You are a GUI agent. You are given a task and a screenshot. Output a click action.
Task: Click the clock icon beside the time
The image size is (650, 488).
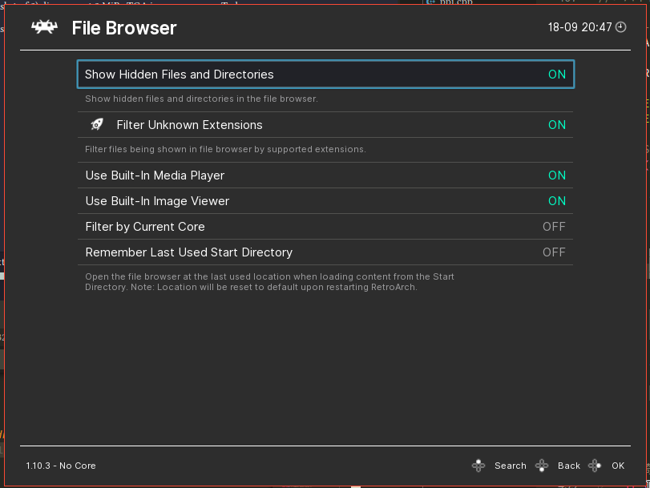coord(620,27)
